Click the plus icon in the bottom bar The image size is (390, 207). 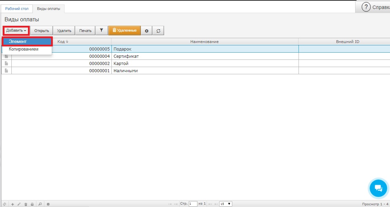tap(13, 204)
